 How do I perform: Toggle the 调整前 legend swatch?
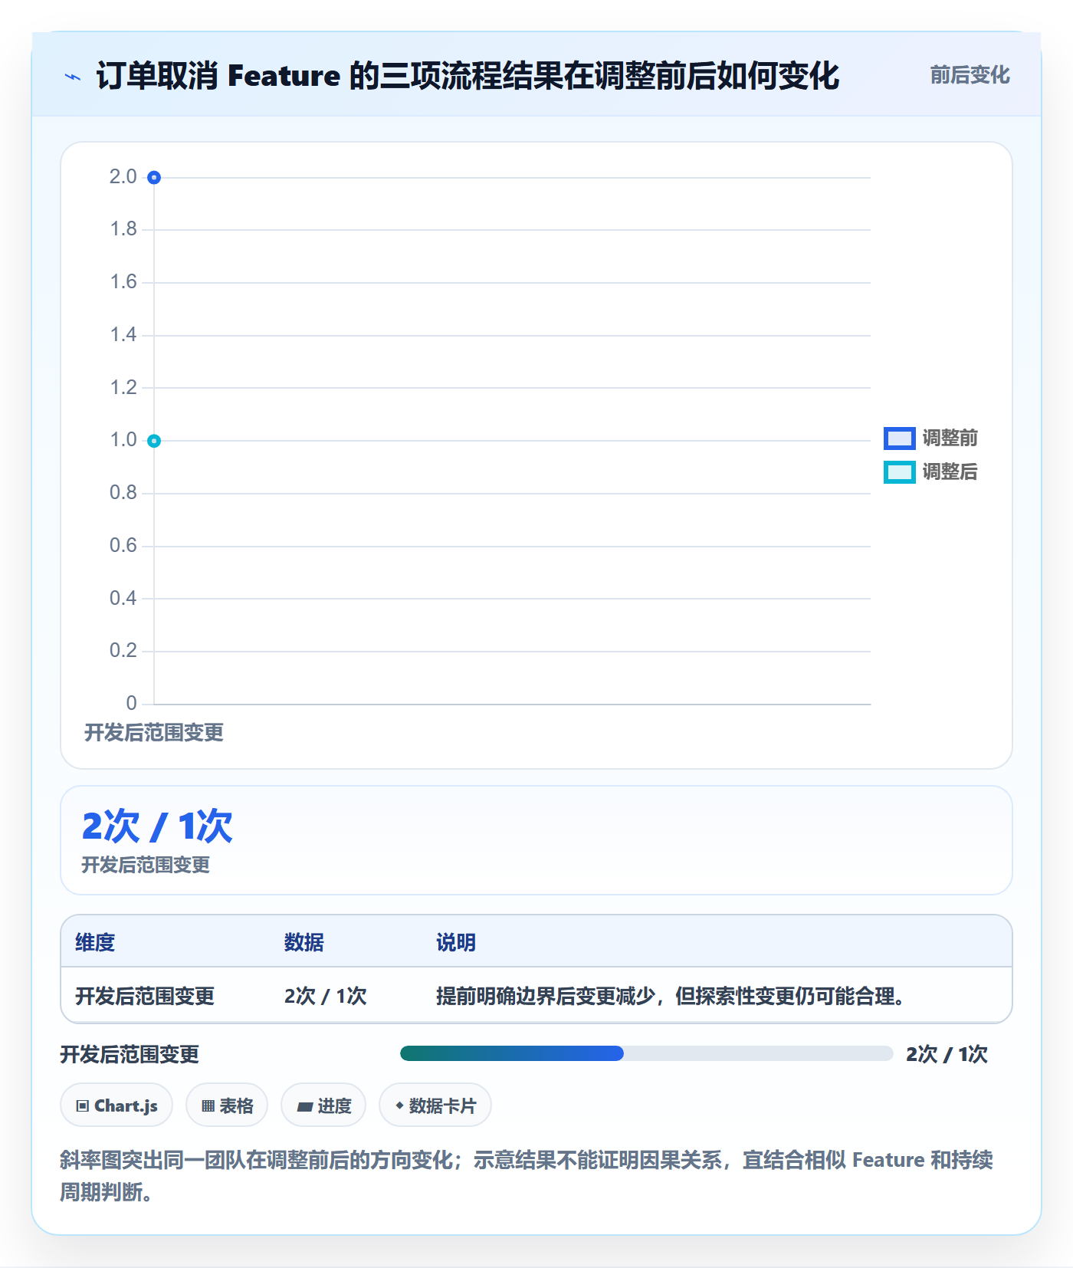coord(899,439)
